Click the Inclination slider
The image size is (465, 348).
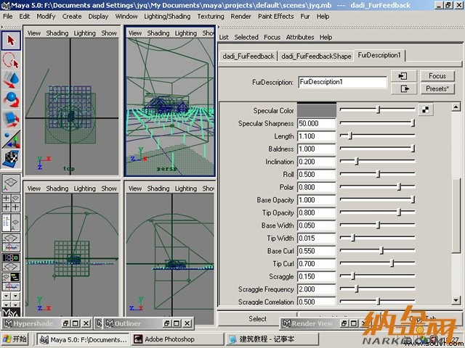pyautogui.click(x=377, y=161)
